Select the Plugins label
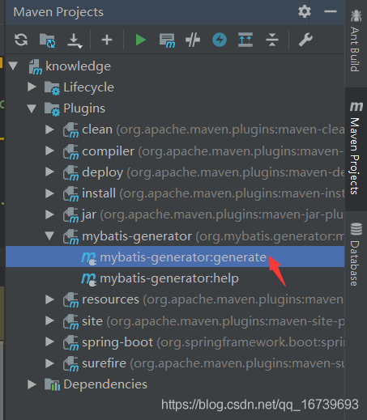The width and height of the screenshot is (367, 420). (x=84, y=108)
